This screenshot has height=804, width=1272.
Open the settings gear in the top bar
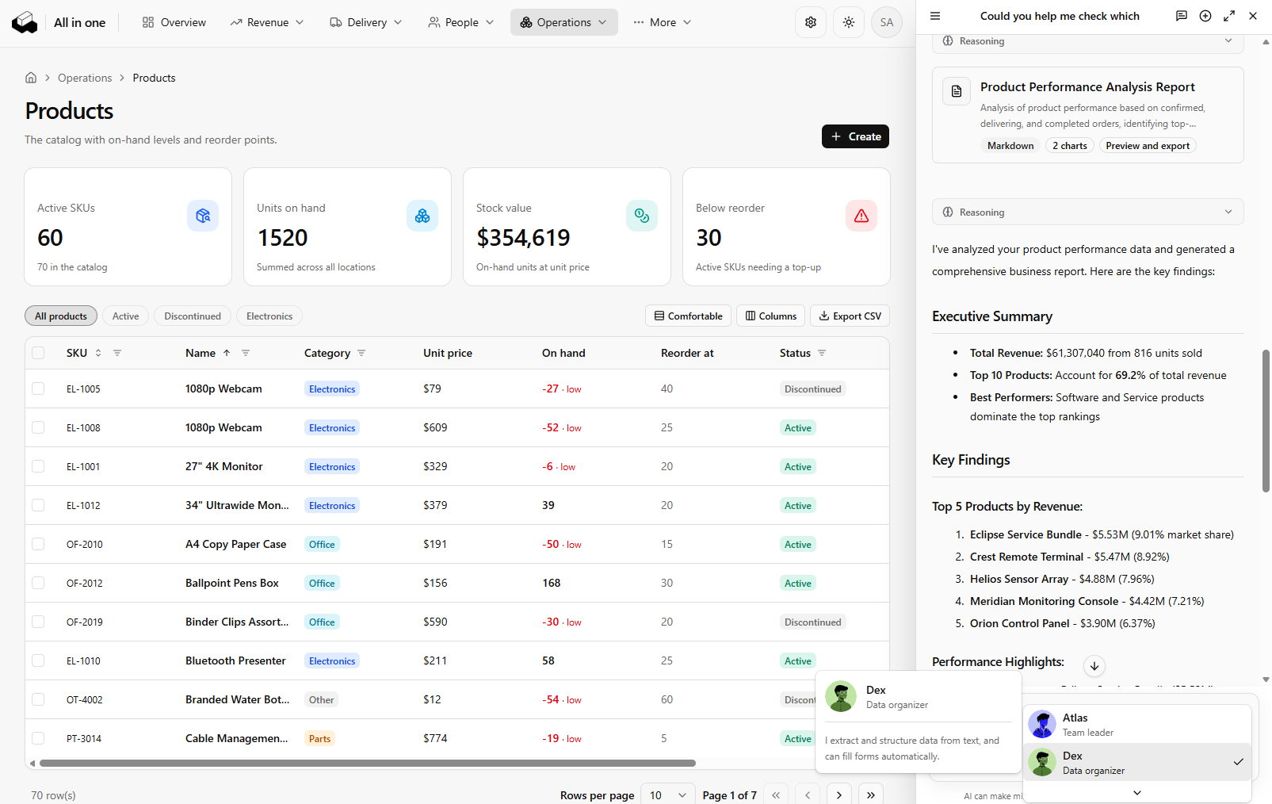coord(811,22)
